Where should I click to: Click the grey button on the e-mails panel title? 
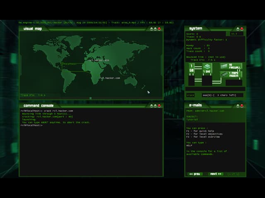coord(238,106)
